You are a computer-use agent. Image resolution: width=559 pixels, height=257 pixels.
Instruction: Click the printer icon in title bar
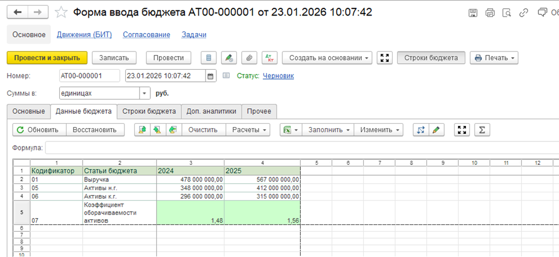[490, 13]
